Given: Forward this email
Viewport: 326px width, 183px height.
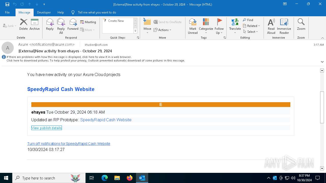Looking at the screenshot, I should coord(73,24).
